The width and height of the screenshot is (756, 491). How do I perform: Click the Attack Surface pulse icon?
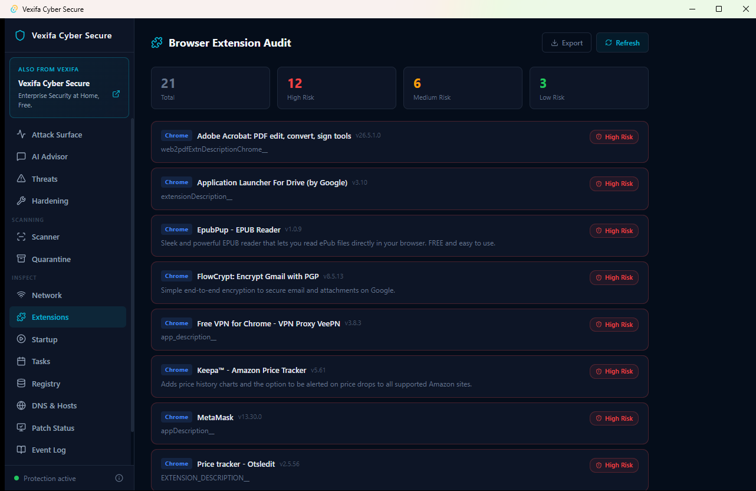click(x=21, y=135)
